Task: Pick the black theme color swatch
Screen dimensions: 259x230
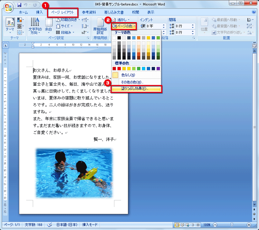Action: tap(119, 38)
